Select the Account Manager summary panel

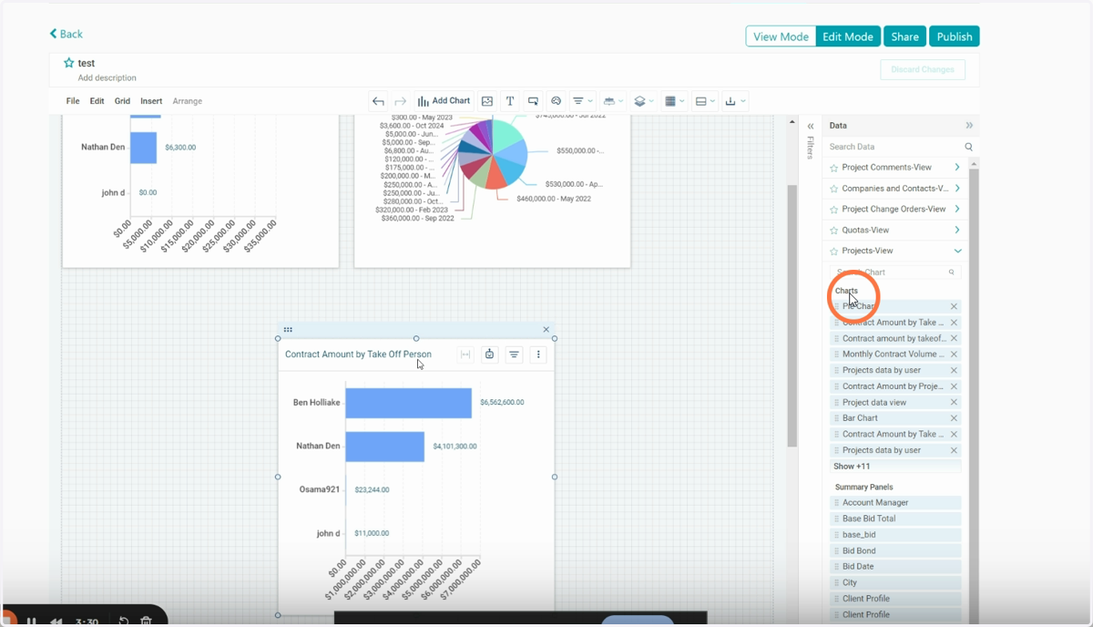point(895,503)
